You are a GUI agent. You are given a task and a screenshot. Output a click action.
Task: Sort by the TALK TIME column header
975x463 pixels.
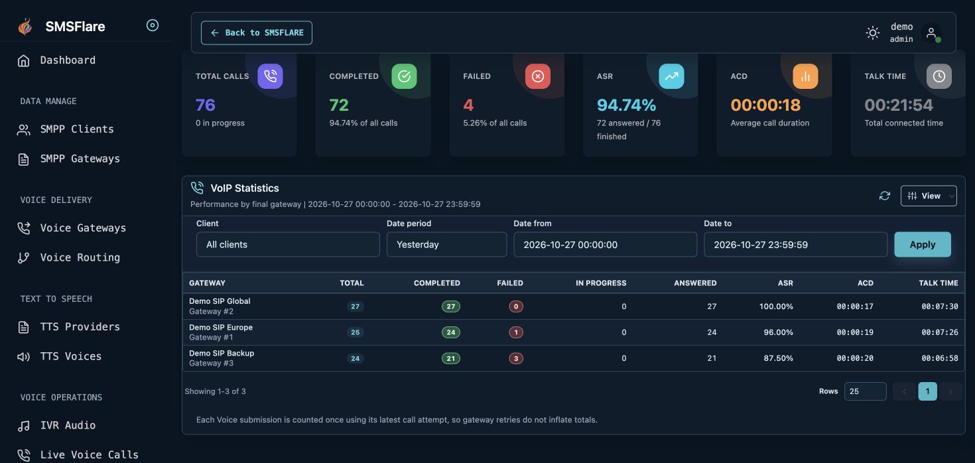(939, 283)
